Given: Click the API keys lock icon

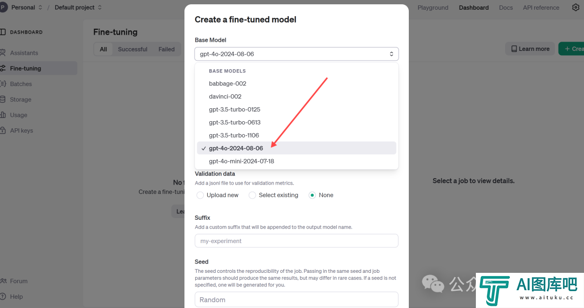Looking at the screenshot, I should 3,130.
